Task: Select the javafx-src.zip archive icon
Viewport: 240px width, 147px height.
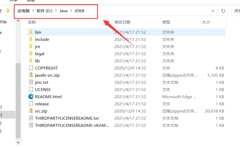Action: tap(31, 75)
